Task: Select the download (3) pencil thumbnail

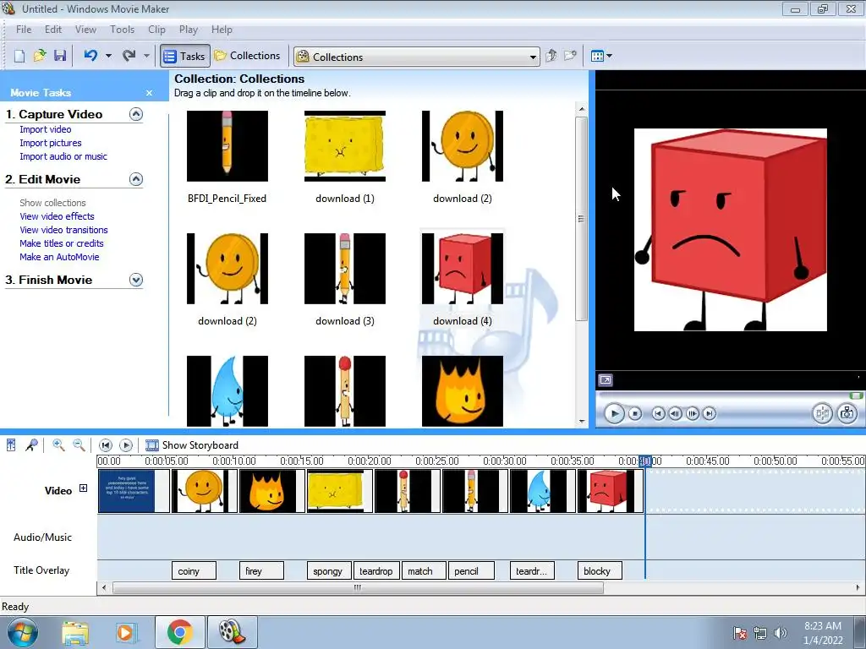Action: [x=345, y=269]
